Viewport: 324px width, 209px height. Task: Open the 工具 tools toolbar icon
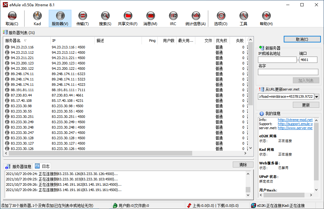click(x=243, y=16)
